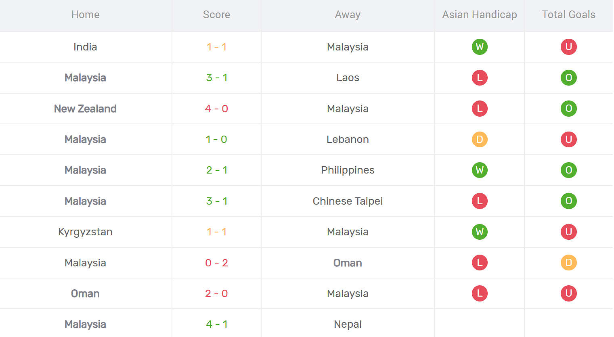Click the Total Goals column header
614x337 pixels.
568,15
